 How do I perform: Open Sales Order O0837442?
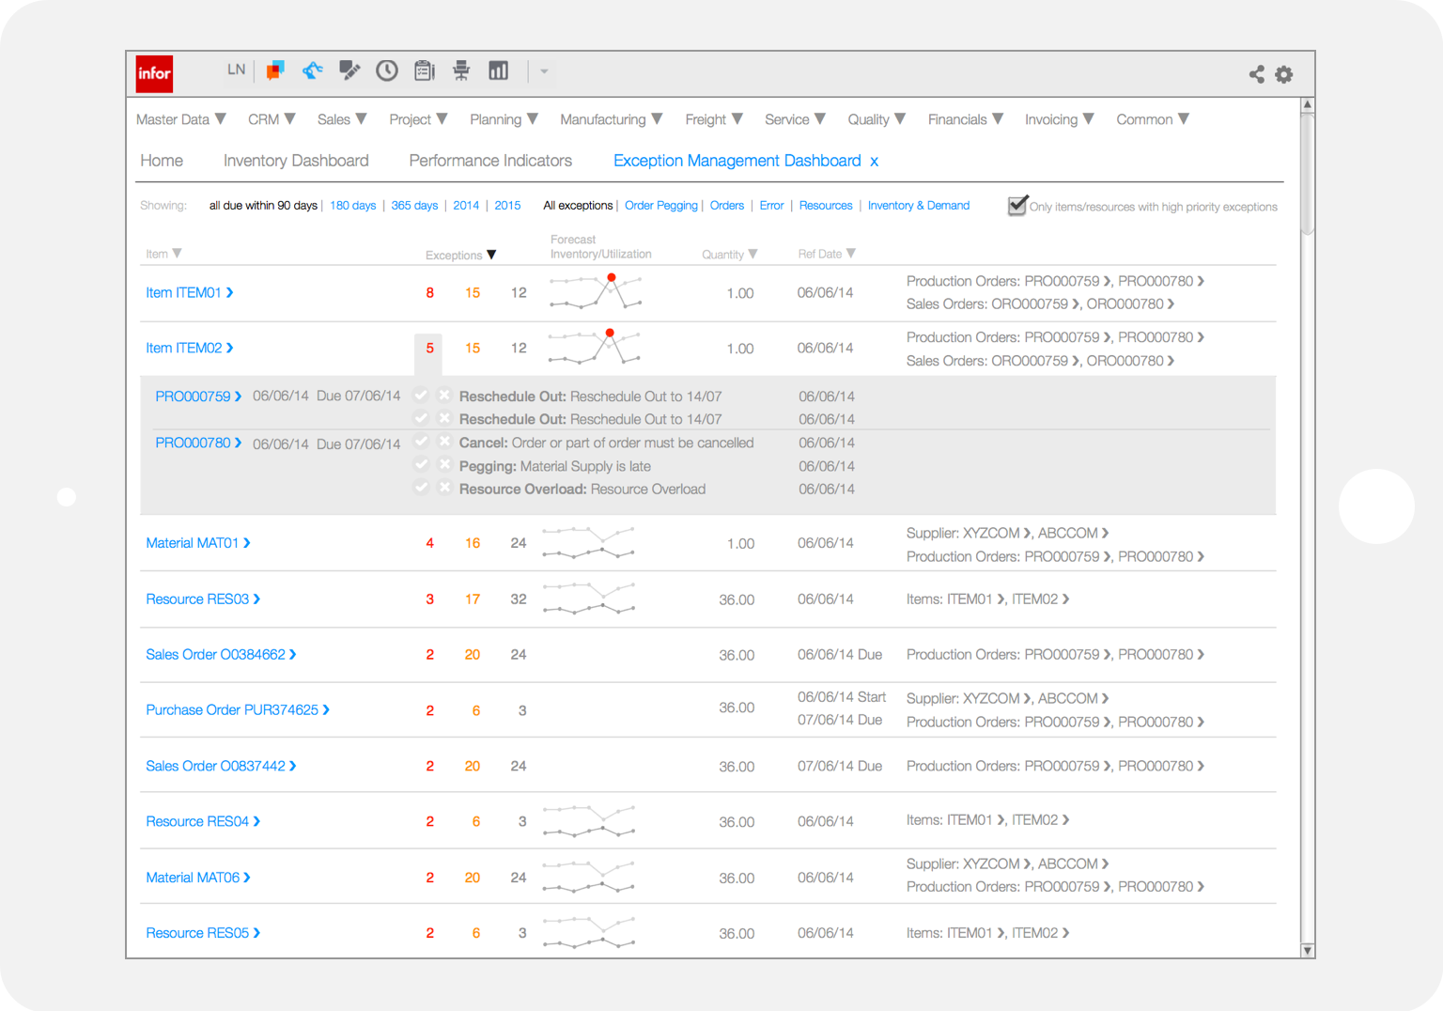click(221, 766)
